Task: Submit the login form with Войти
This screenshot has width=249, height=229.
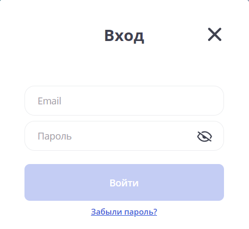Action: (124, 182)
